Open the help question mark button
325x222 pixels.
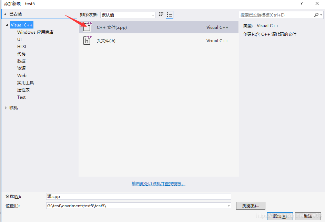point(301,3)
